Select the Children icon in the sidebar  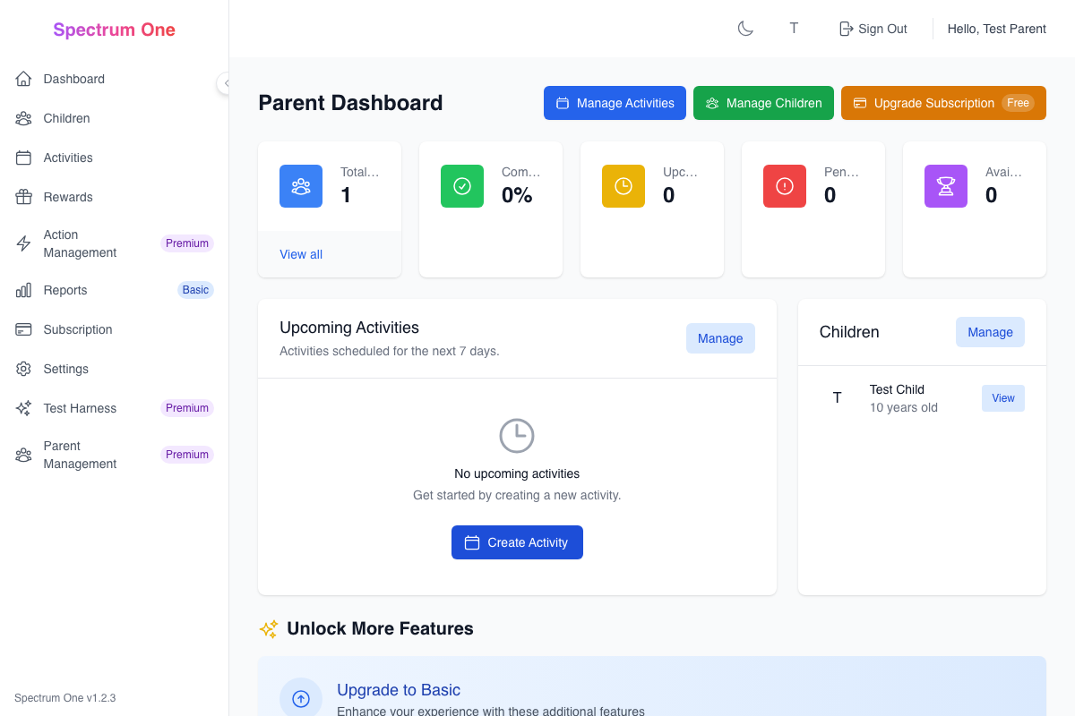[x=24, y=118]
